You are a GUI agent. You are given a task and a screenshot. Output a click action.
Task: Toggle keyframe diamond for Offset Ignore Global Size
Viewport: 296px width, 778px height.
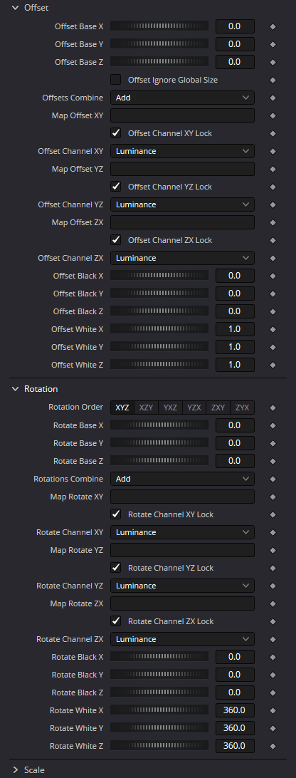(273, 80)
